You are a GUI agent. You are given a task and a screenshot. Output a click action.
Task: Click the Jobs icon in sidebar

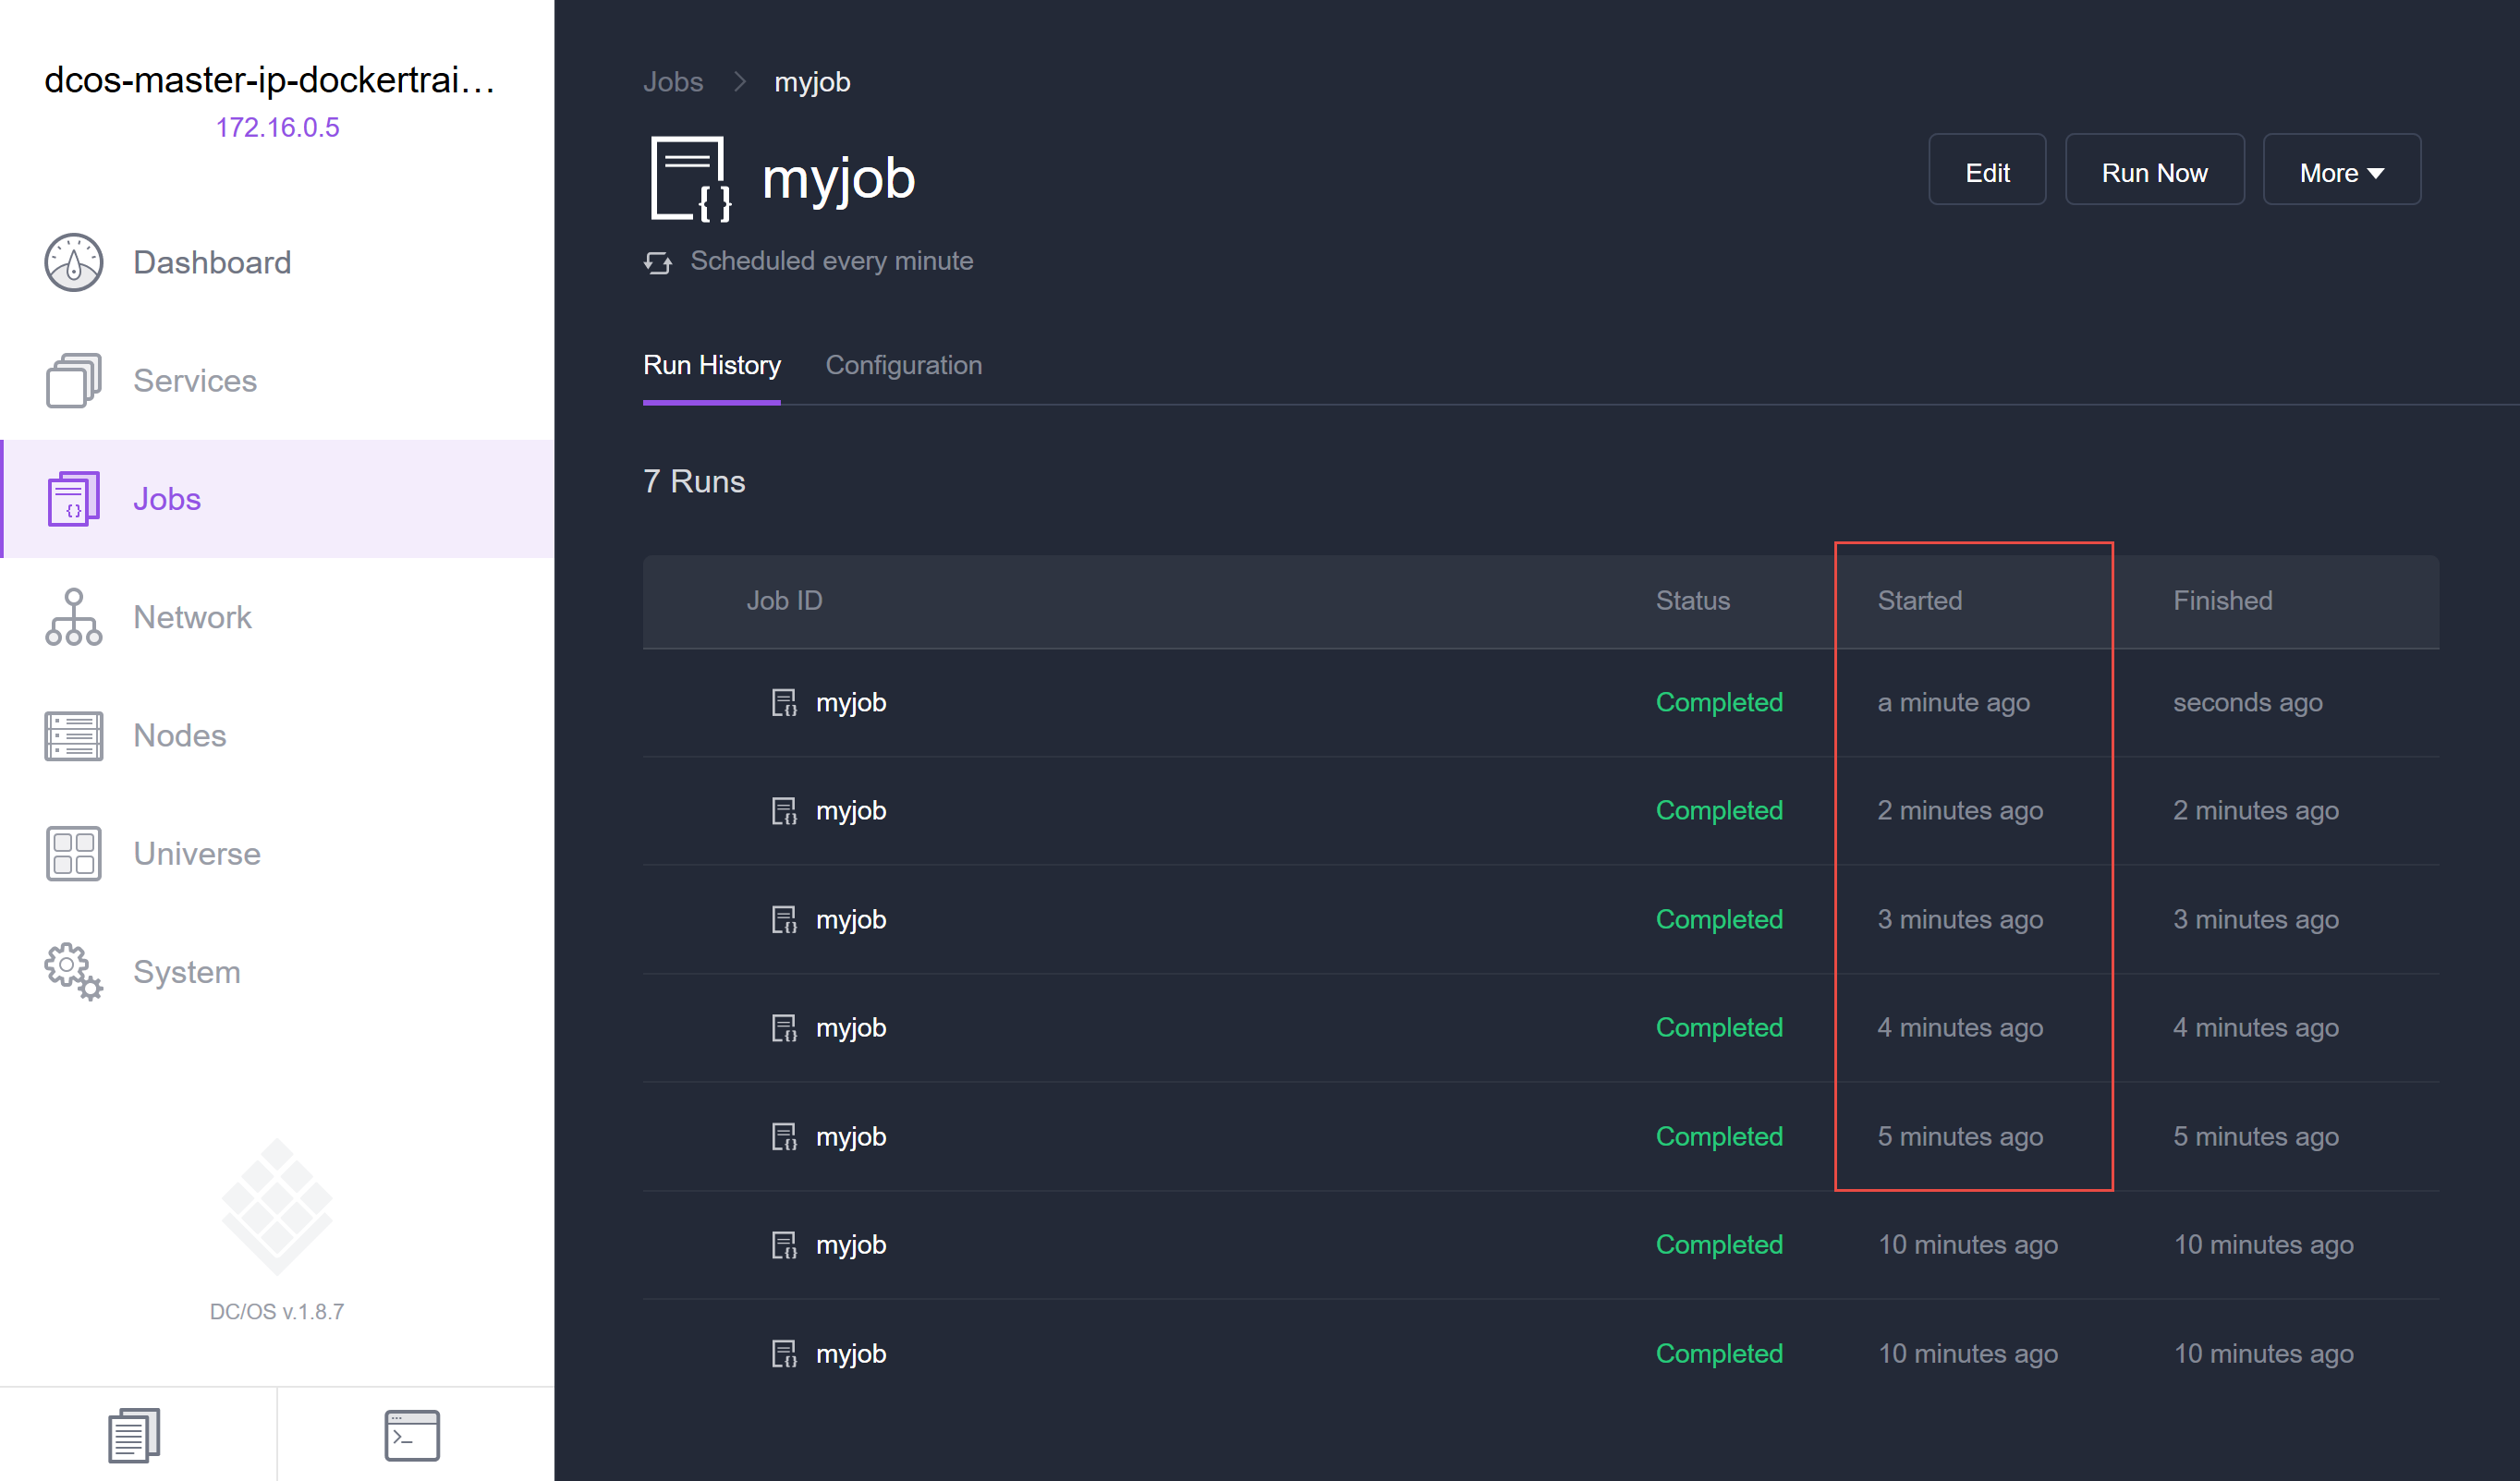(73, 499)
